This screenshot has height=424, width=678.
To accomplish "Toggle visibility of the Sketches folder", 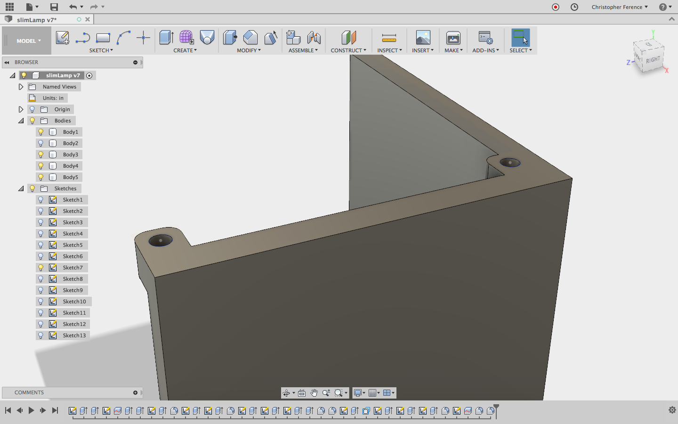I will (32, 188).
